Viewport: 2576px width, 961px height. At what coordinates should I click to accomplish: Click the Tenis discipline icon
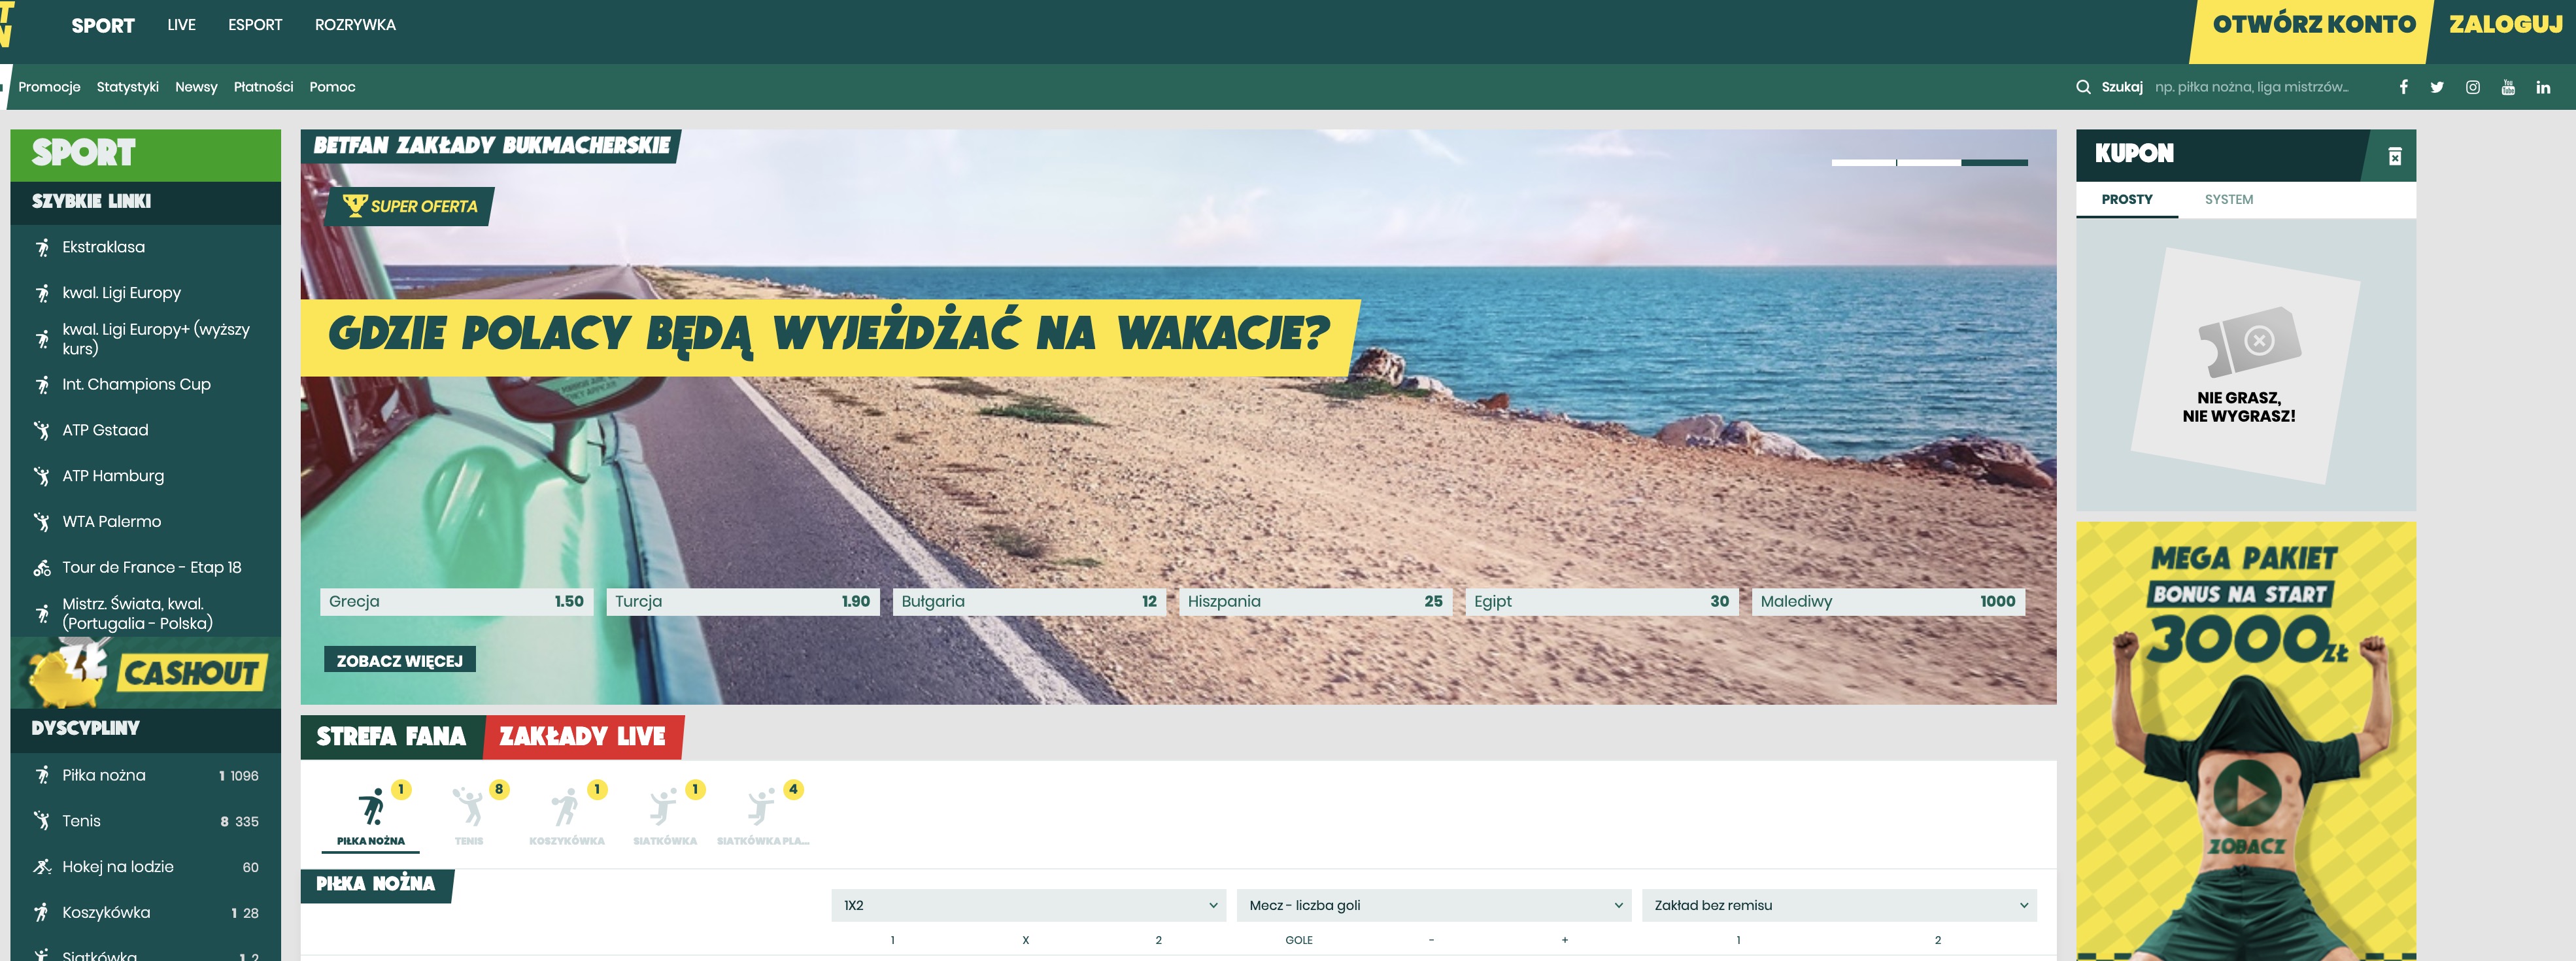pyautogui.click(x=42, y=821)
